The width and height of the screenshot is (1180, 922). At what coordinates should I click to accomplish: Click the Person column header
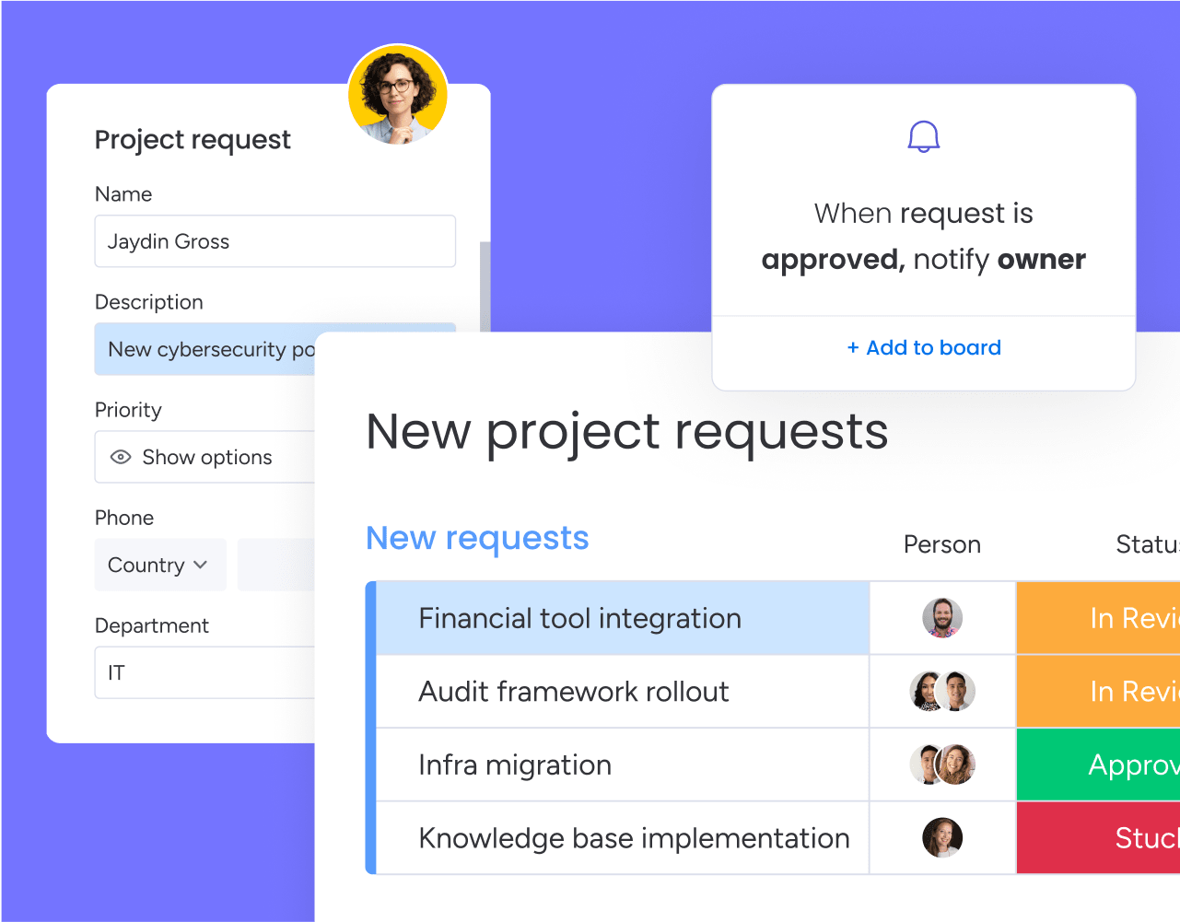pos(941,545)
